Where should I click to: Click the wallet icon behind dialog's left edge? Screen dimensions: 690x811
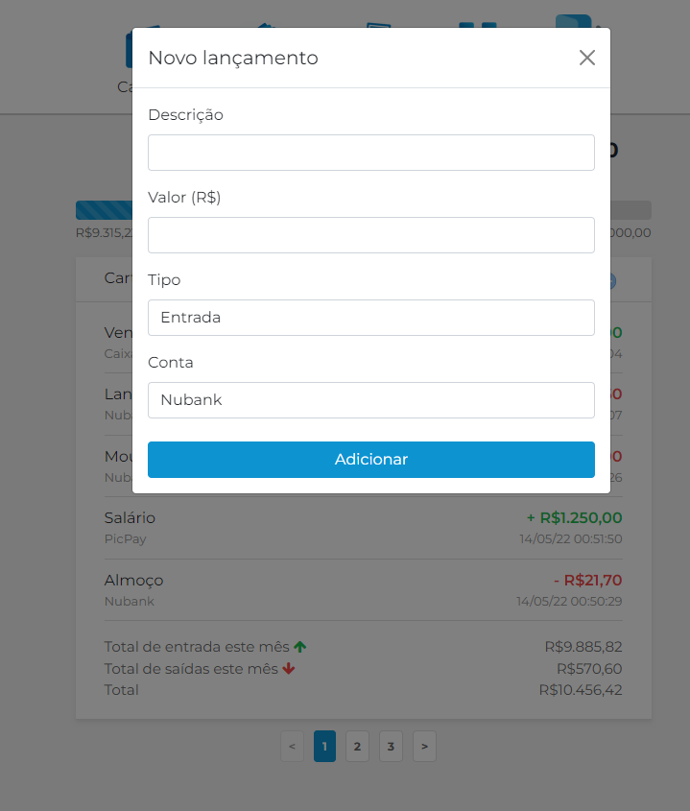(129, 50)
